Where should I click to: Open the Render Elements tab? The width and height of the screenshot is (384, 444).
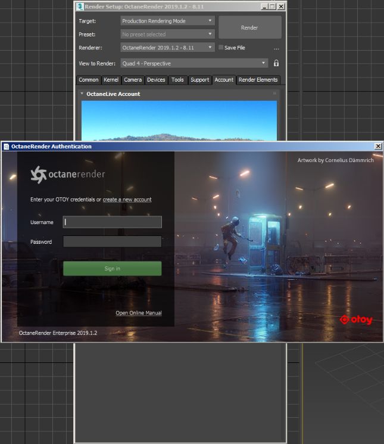coord(258,80)
